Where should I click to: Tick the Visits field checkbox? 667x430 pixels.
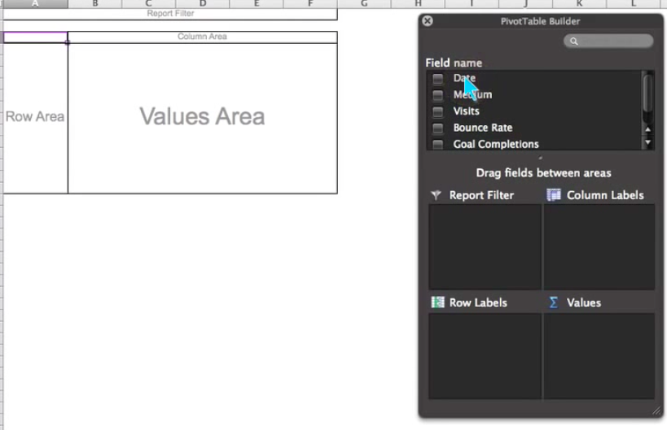[x=438, y=111]
